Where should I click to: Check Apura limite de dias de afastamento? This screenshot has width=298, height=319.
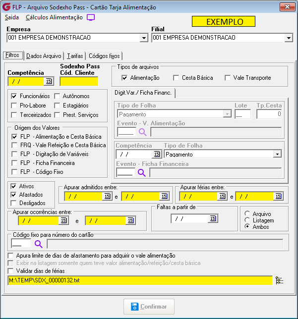point(10,256)
